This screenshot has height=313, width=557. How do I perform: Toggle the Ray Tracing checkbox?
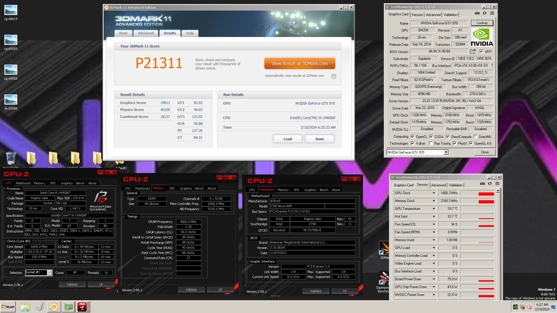tap(431, 143)
